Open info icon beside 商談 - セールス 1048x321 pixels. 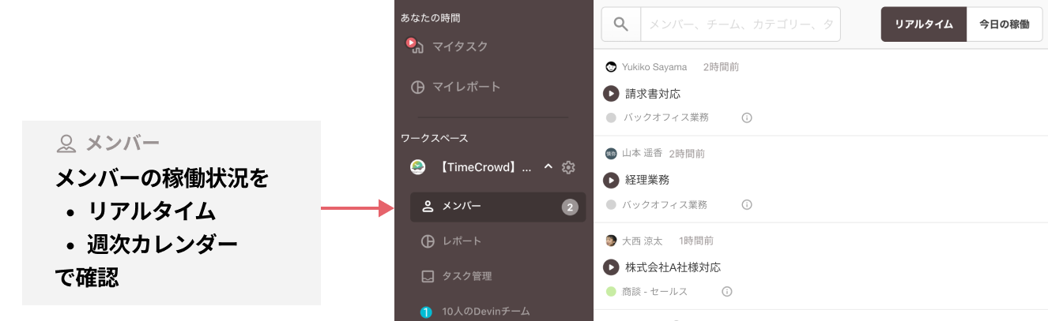pos(727,291)
